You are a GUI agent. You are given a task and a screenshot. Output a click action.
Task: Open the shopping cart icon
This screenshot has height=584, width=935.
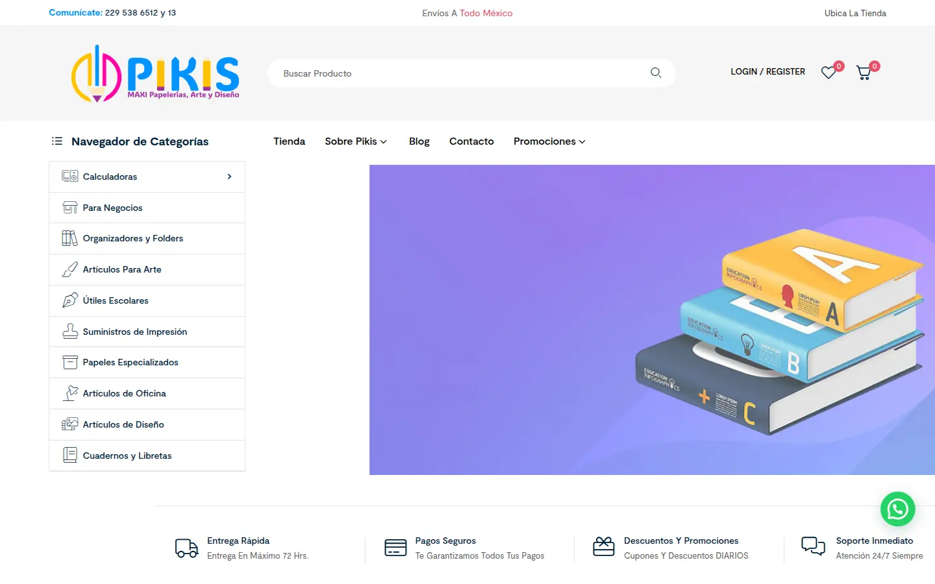864,73
